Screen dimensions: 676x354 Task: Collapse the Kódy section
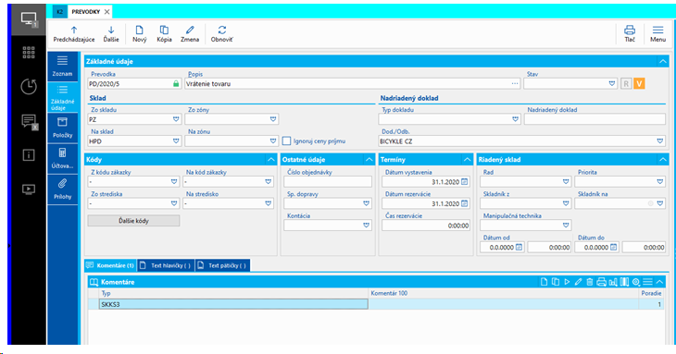coord(270,160)
